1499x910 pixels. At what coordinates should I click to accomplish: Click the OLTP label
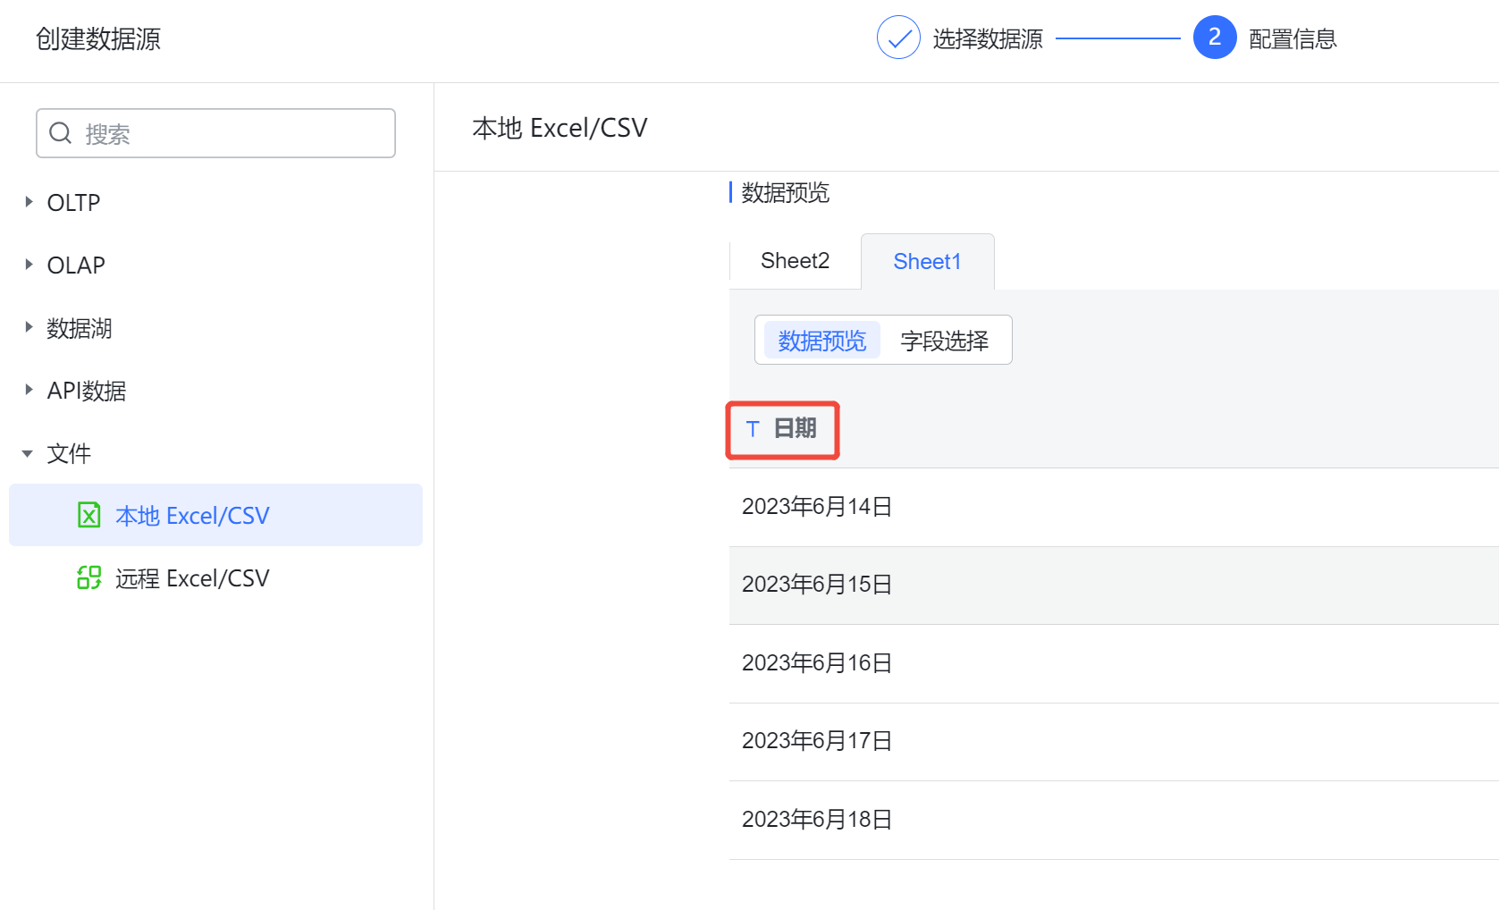tap(73, 203)
